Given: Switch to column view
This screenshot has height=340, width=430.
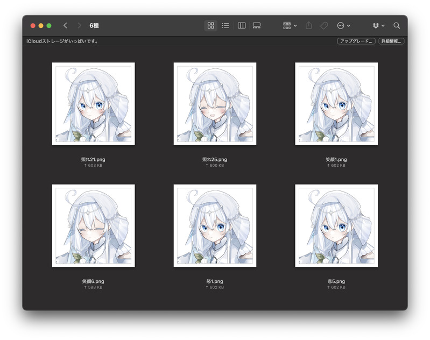Looking at the screenshot, I should [x=242, y=25].
